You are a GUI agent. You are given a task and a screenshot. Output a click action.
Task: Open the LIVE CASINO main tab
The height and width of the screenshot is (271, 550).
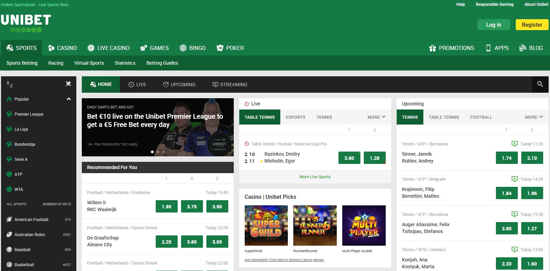click(x=108, y=48)
